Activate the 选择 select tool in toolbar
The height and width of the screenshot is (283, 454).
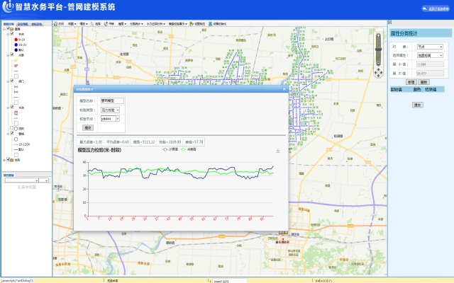96,23
